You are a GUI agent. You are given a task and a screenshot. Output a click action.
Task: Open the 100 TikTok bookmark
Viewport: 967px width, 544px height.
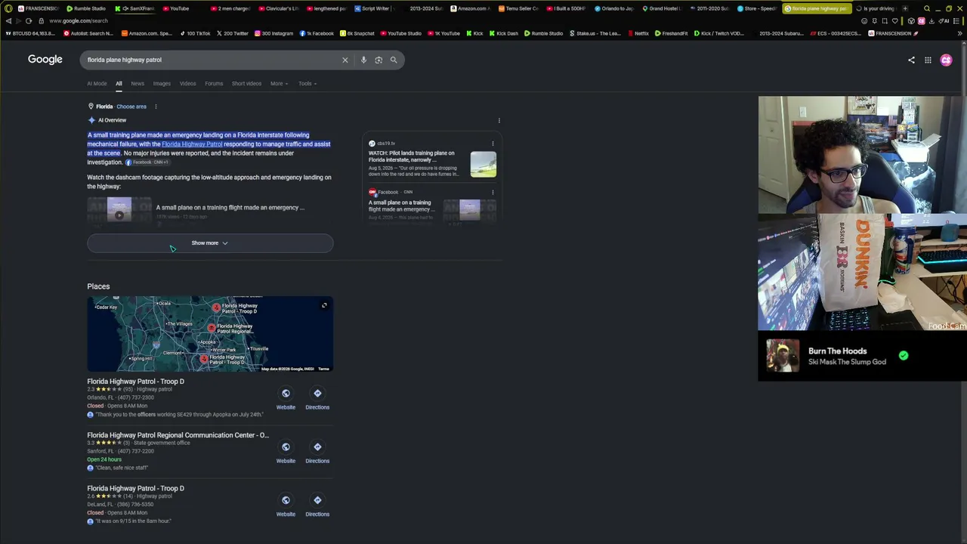tap(195, 33)
